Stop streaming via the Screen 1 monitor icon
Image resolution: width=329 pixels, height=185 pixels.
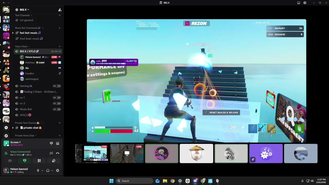[51, 143]
